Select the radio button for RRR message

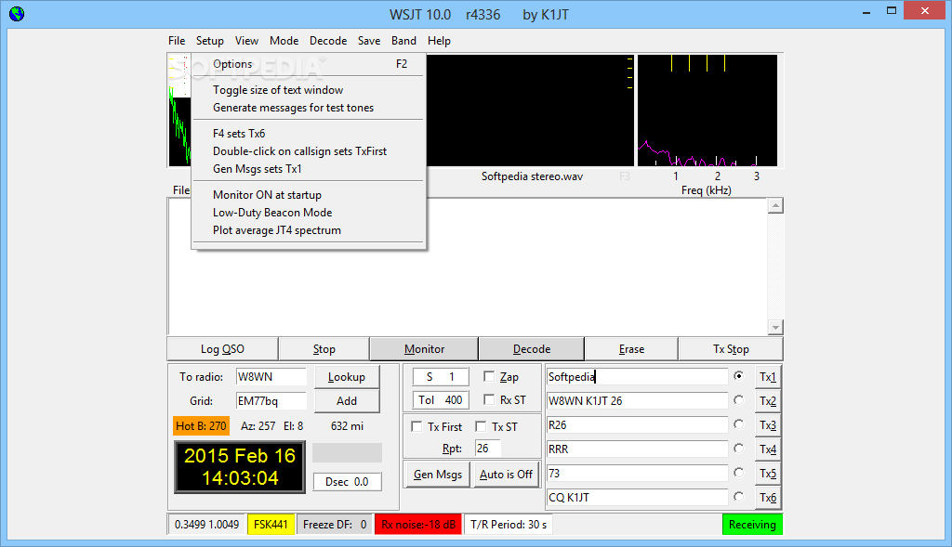click(x=738, y=449)
